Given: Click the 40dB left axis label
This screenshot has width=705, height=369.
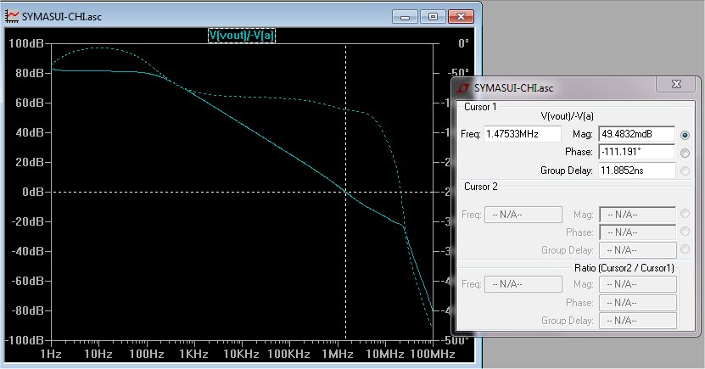Looking at the screenshot, I should [30, 132].
